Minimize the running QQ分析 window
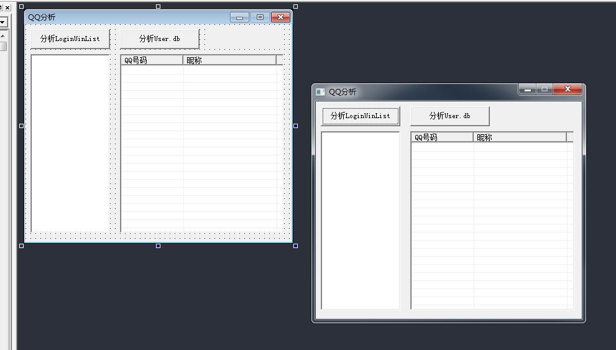This screenshot has width=616, height=350. [x=528, y=90]
